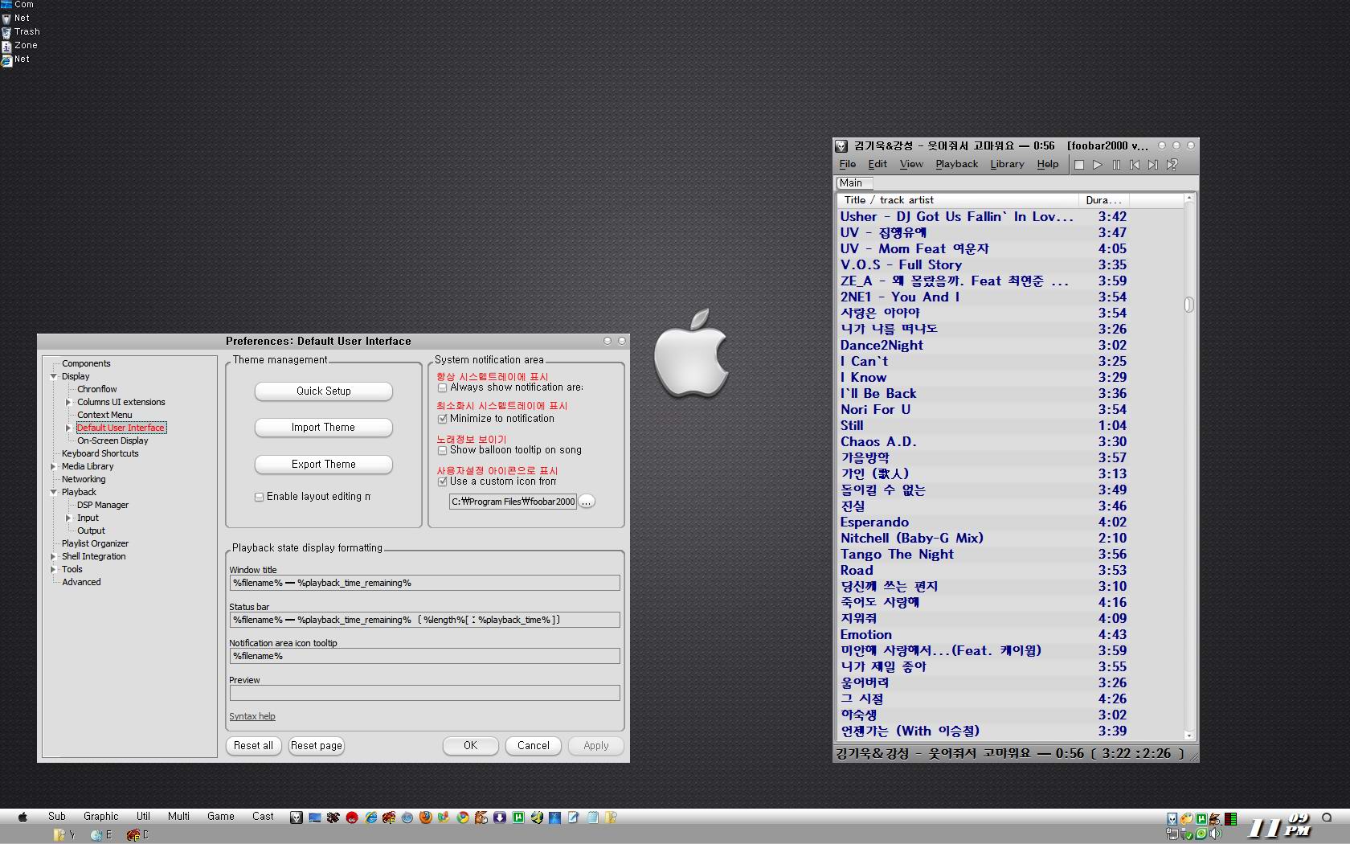Open the volume speaker tray icon
The height and width of the screenshot is (844, 1350).
click(x=1216, y=834)
